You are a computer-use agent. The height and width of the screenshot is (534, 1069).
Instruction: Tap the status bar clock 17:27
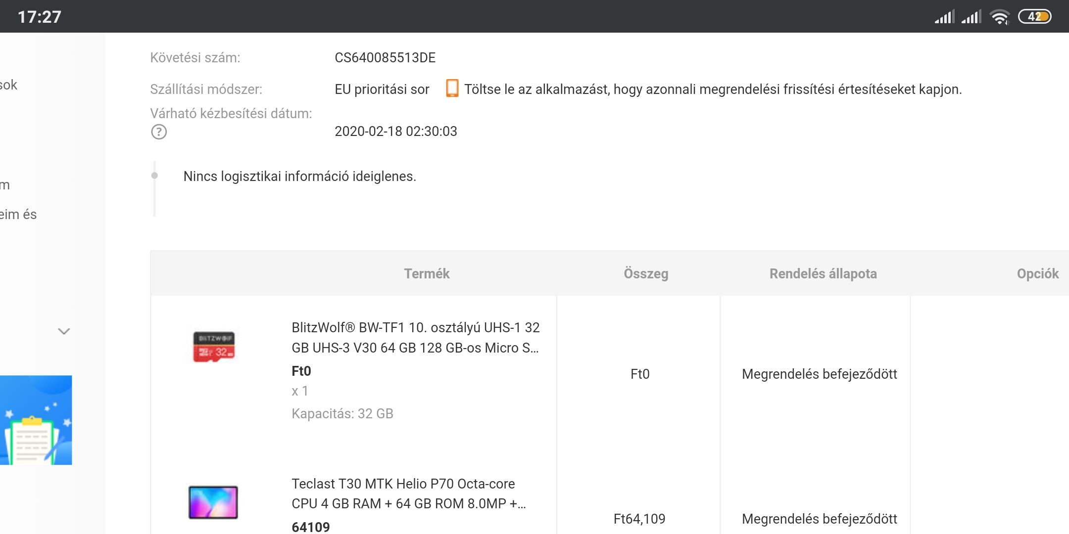(x=40, y=17)
